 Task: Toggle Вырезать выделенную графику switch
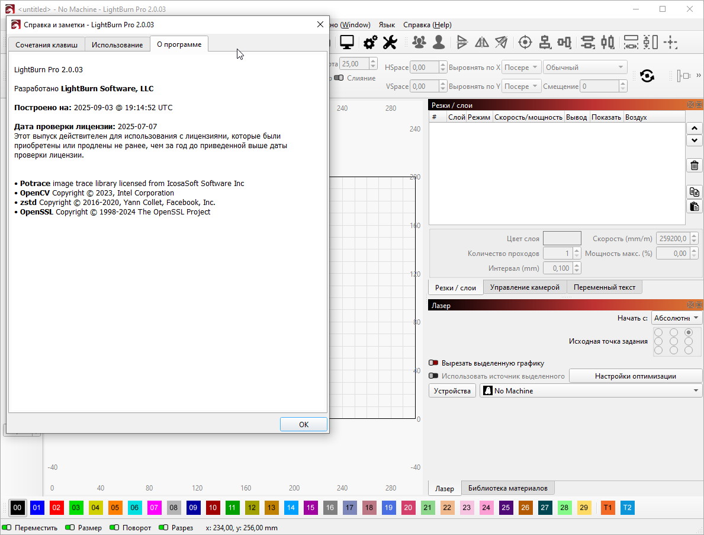tap(433, 363)
